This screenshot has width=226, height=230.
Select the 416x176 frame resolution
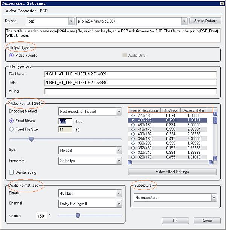coord(133,129)
